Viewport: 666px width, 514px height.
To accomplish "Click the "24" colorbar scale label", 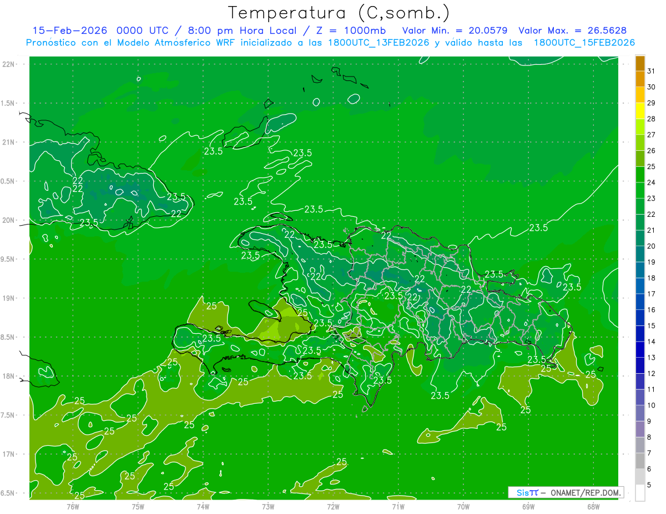I will (652, 182).
